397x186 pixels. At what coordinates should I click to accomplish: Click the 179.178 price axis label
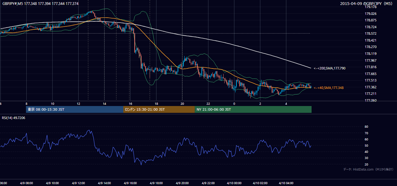[371, 7]
